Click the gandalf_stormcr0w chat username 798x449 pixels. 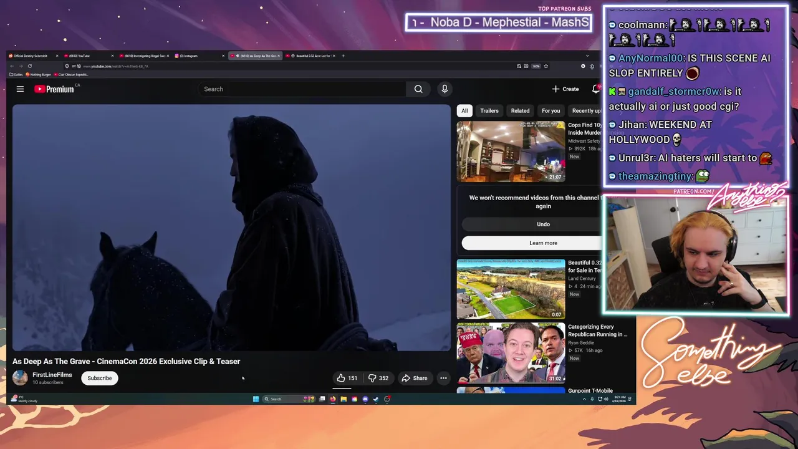pyautogui.click(x=673, y=91)
